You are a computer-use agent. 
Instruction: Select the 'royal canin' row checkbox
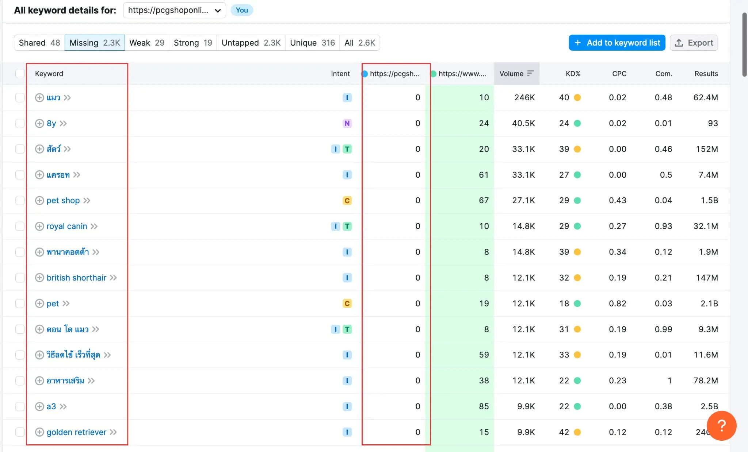tap(20, 226)
